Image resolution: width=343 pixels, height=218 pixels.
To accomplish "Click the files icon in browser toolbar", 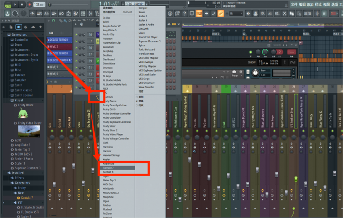I will 11,27.
